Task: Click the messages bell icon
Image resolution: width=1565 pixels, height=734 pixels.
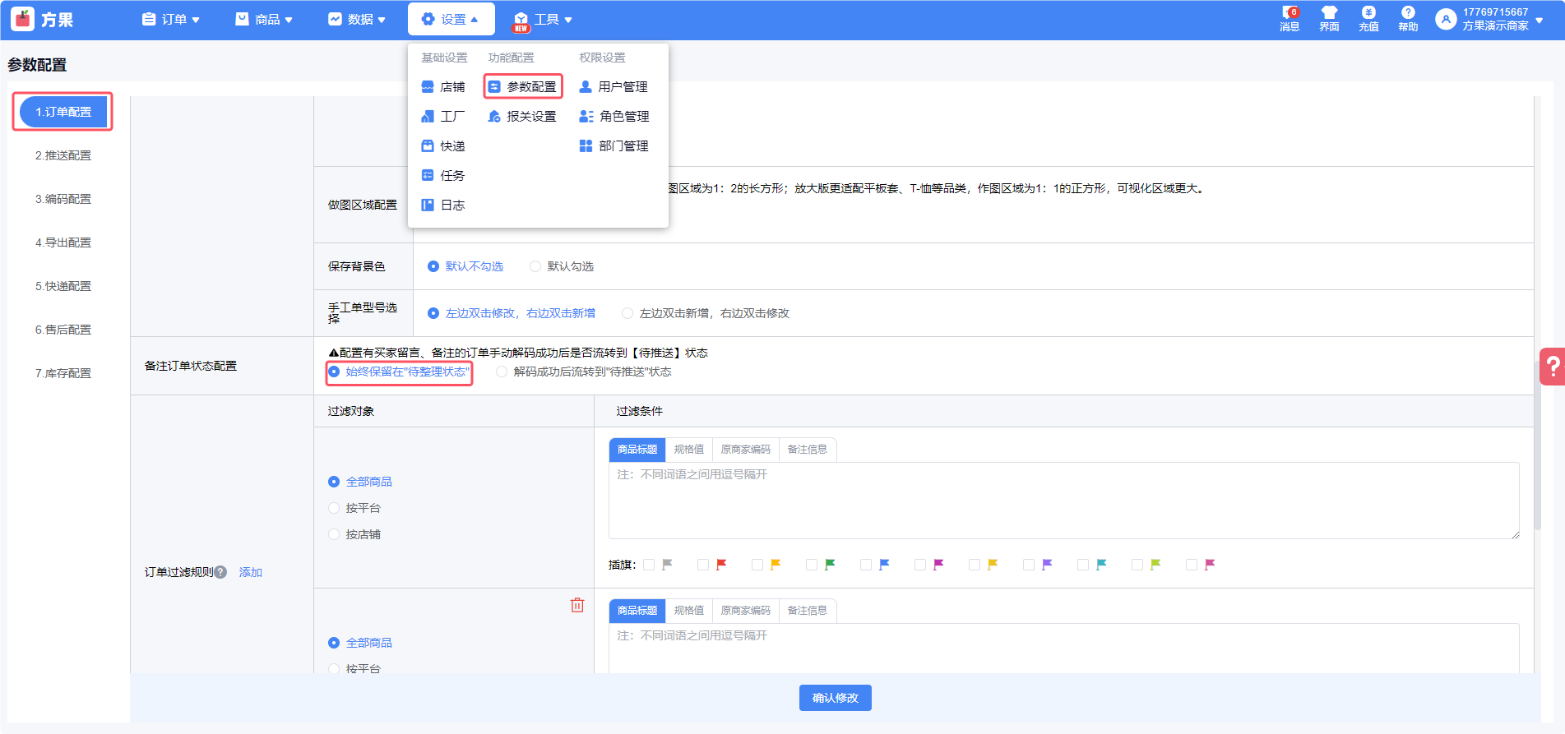Action: (x=1289, y=13)
